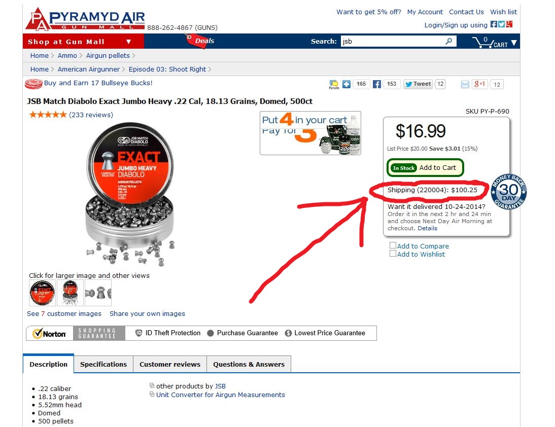555x427 pixels.
Task: Expand the cart dropdown arrow
Action: pos(514,43)
